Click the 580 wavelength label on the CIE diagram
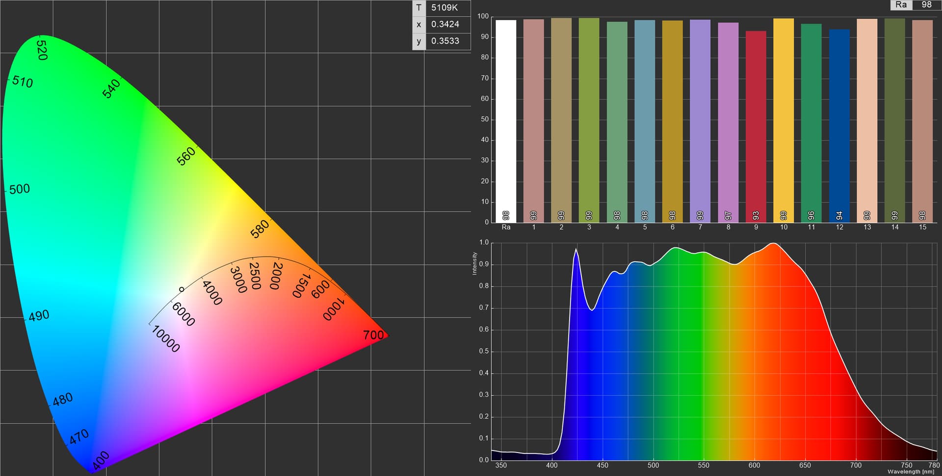Screen dimensions: 942x476 260,229
